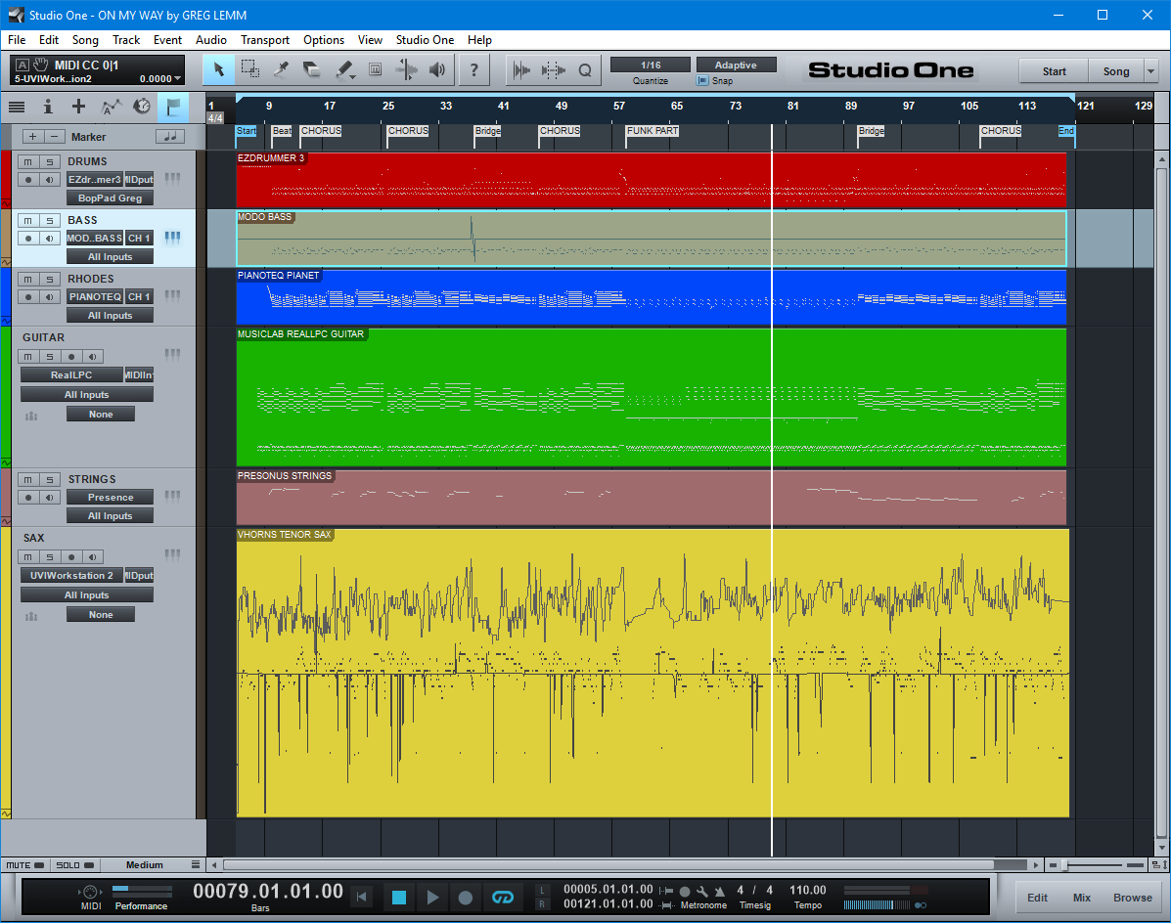Open the Mix console
The image size is (1171, 923).
click(x=1081, y=898)
